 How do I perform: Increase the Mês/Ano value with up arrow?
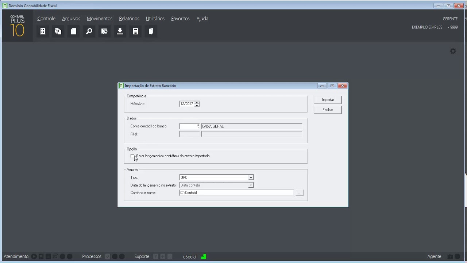(197, 102)
